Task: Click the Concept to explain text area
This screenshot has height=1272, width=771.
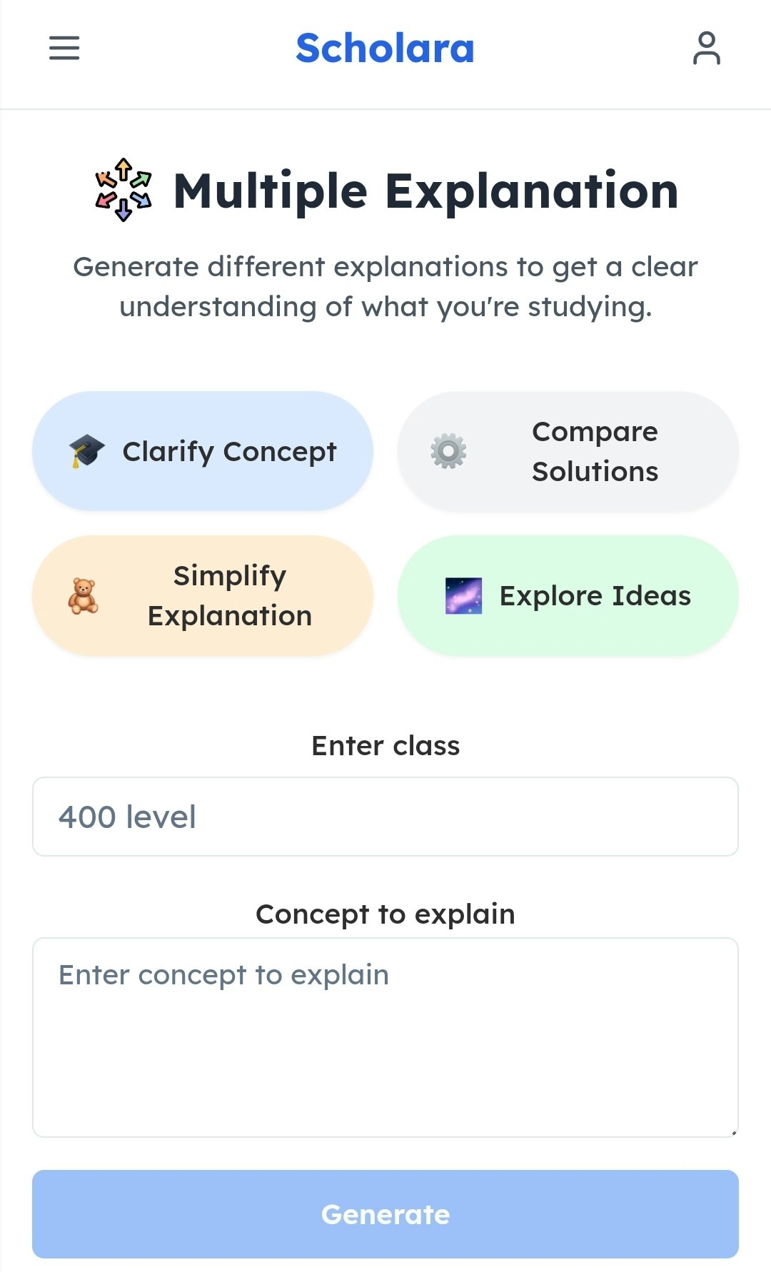Action: [x=385, y=1037]
